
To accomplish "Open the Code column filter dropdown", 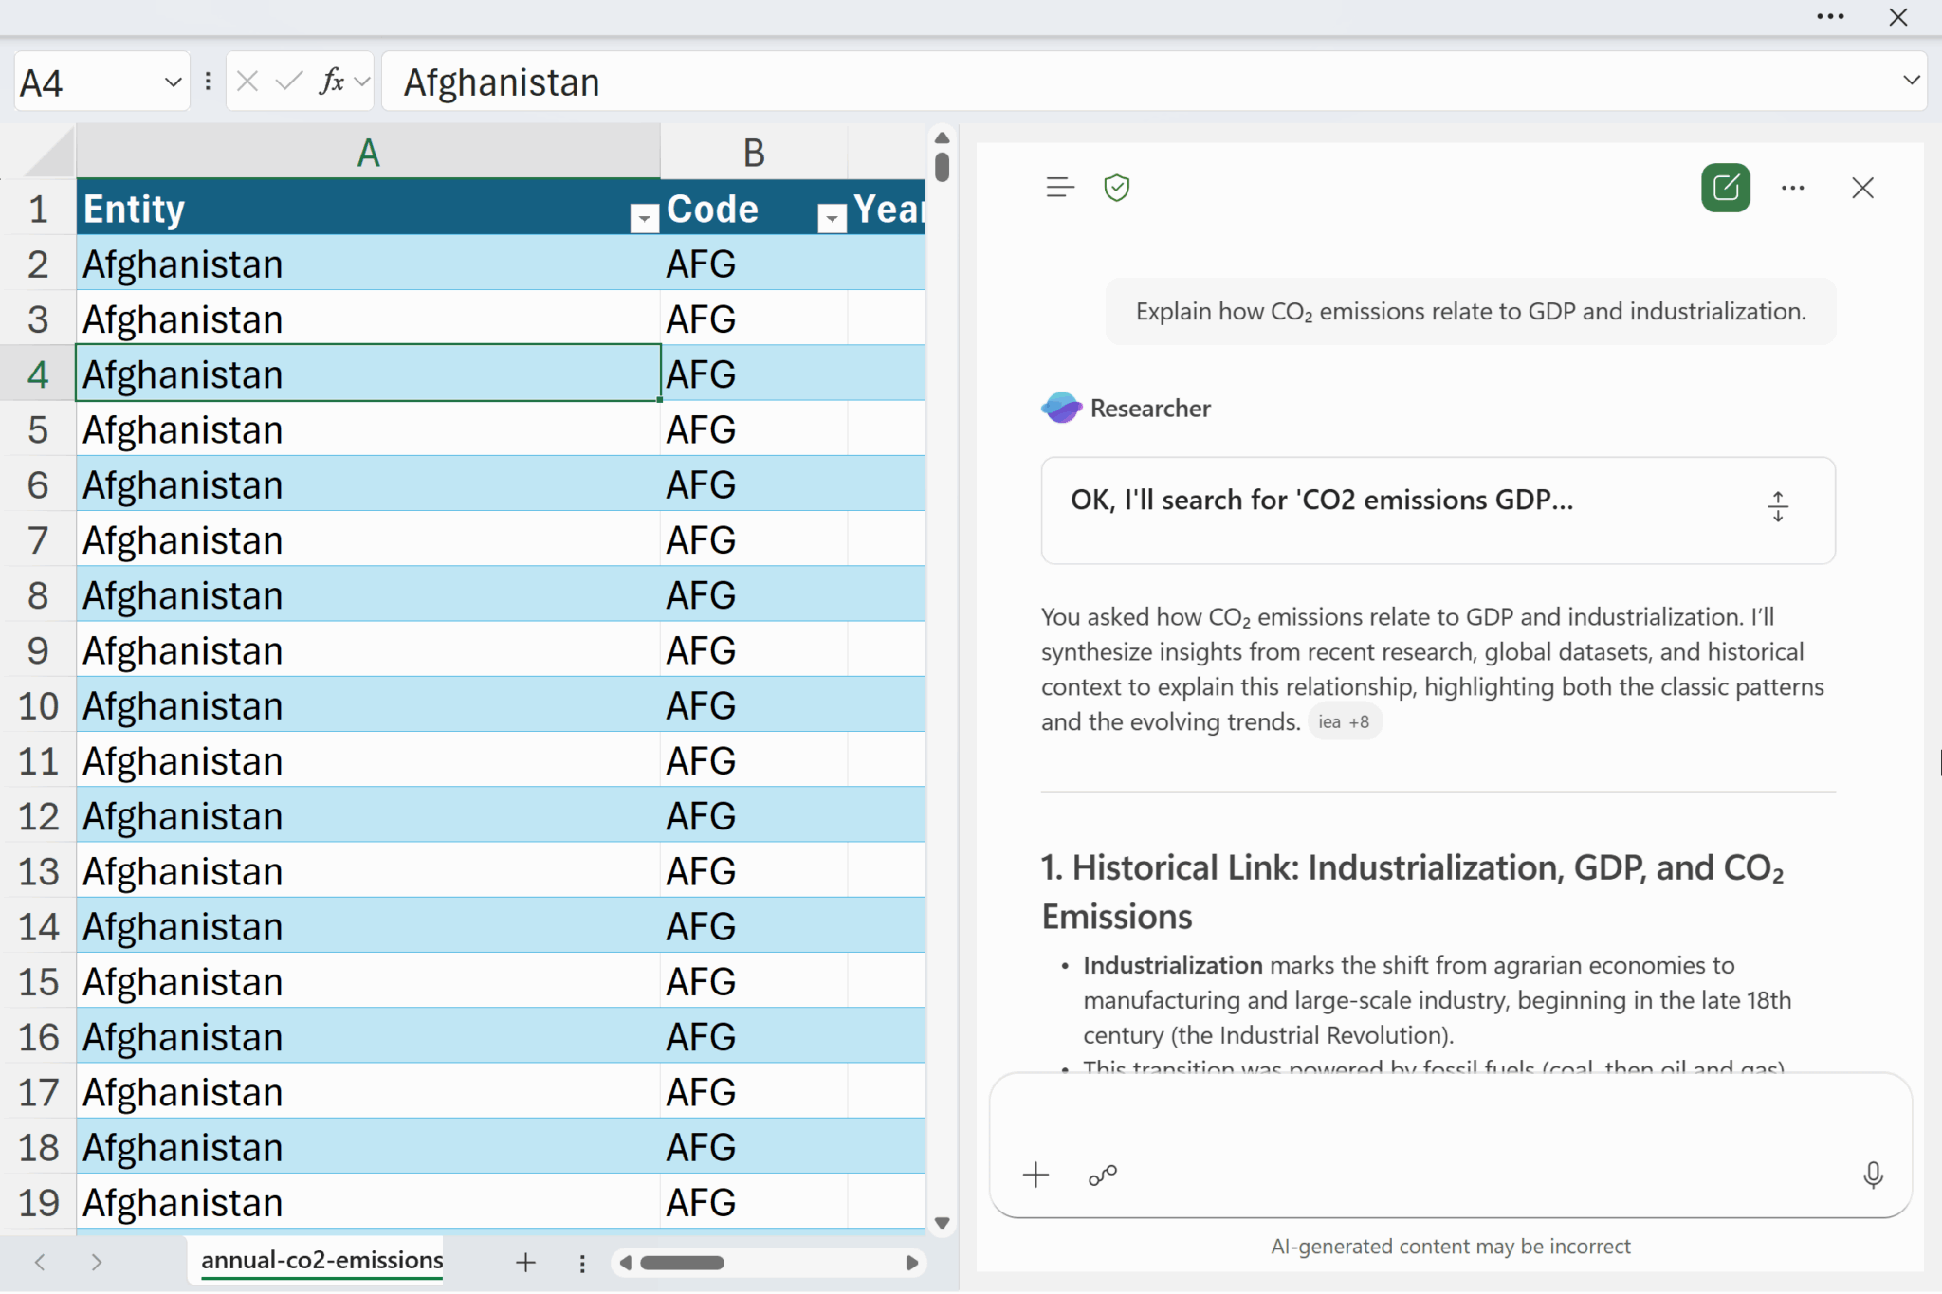I will [x=832, y=219].
